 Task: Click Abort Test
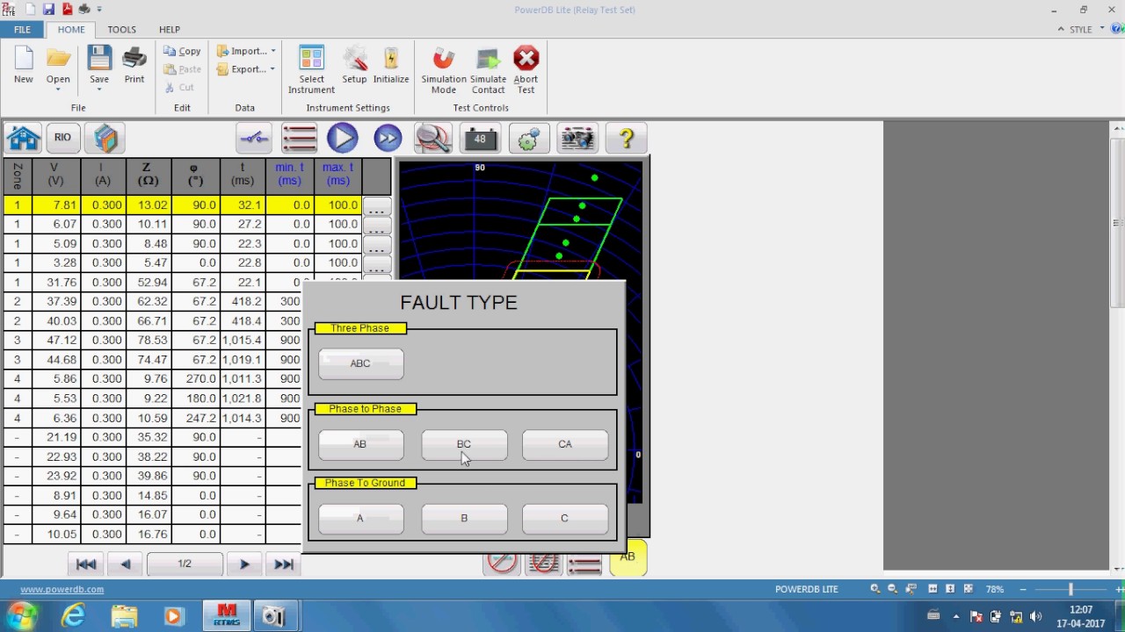click(526, 70)
